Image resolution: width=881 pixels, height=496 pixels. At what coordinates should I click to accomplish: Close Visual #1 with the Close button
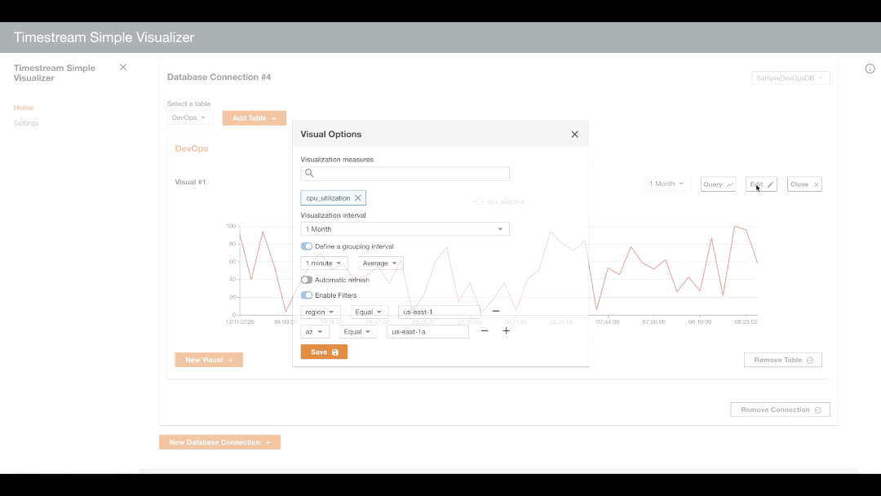click(804, 184)
